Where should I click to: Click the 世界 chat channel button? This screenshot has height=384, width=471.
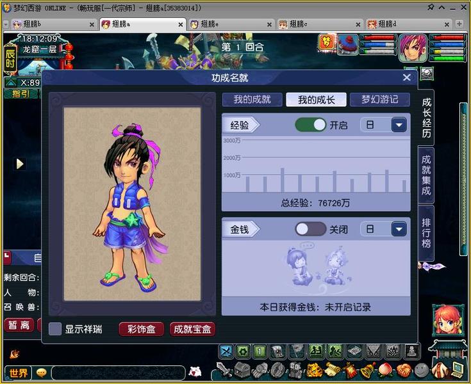pos(19,373)
